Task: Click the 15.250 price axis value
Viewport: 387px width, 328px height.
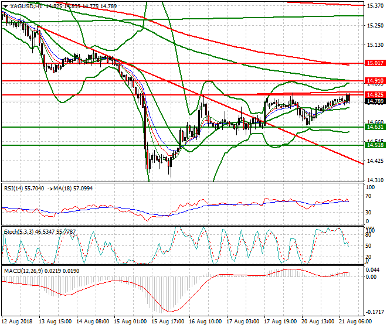Action: pyautogui.click(x=375, y=25)
